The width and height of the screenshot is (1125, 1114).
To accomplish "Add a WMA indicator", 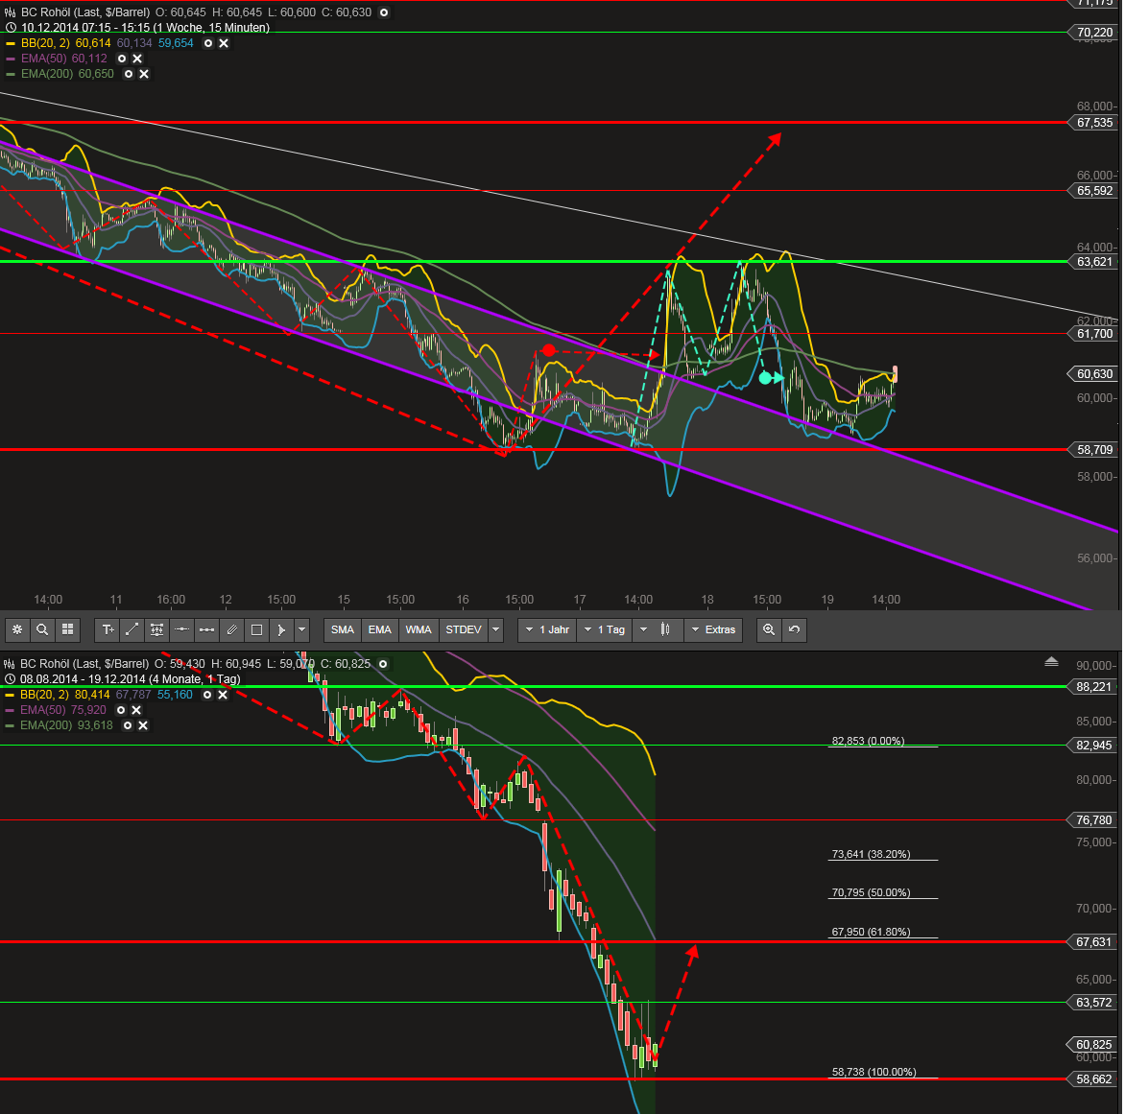I will [x=419, y=629].
